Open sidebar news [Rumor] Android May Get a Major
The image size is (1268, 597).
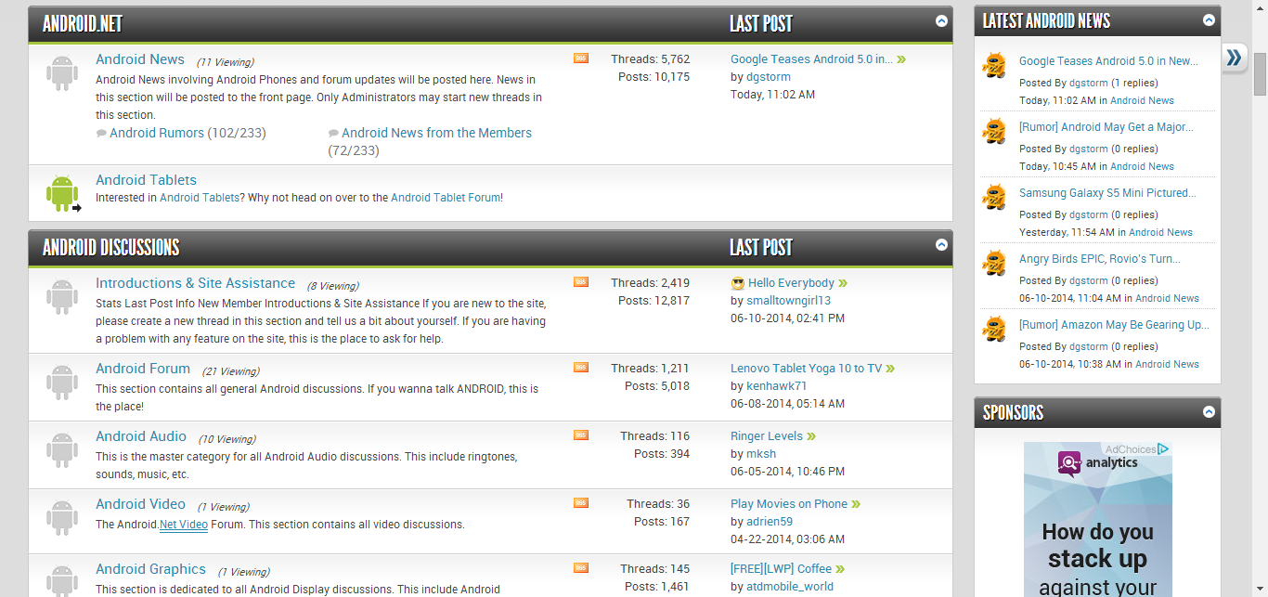click(1106, 127)
